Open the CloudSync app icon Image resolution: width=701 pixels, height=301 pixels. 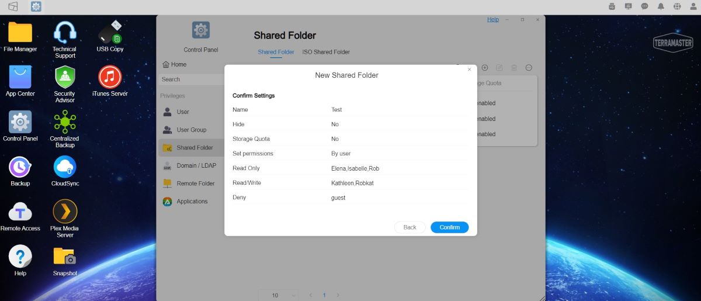[65, 168]
